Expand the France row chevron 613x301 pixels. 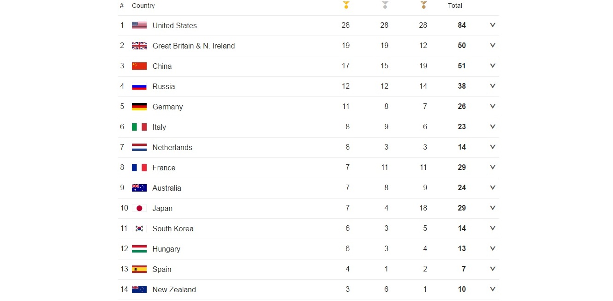[493, 168]
